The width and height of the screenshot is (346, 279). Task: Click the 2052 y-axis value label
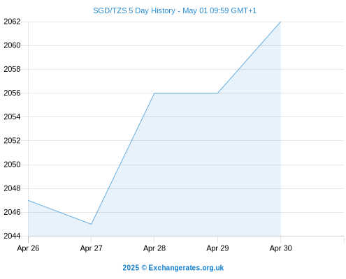coord(12,141)
